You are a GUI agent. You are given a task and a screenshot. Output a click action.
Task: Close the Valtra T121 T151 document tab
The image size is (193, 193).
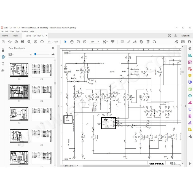[46, 36]
